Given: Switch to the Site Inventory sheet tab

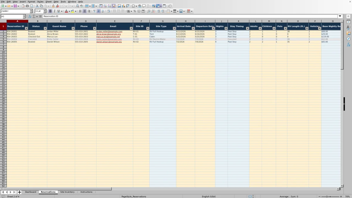Looking at the screenshot, I should [67, 192].
